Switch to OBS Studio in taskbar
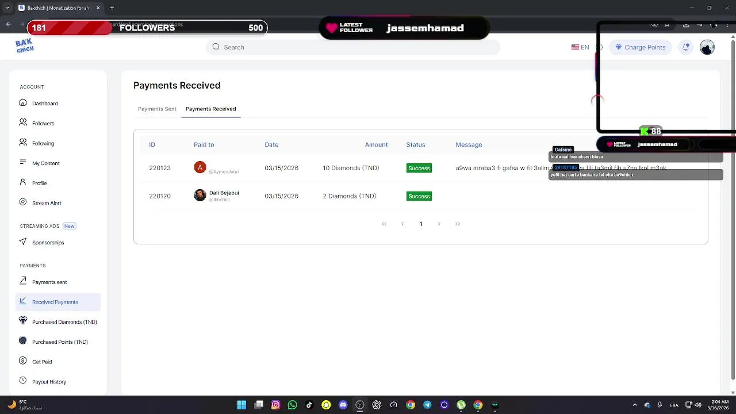 coord(360,405)
